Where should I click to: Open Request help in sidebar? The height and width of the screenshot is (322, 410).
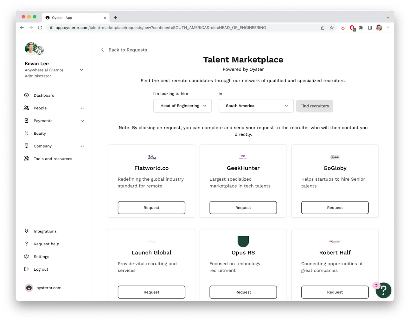[46, 244]
